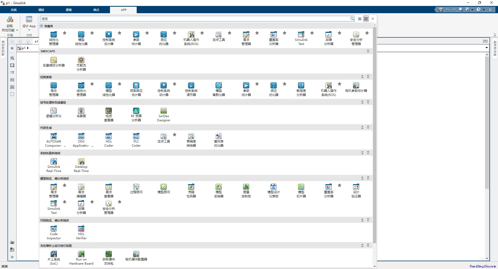Click the model canvas vertical scrollbar

tap(487, 123)
